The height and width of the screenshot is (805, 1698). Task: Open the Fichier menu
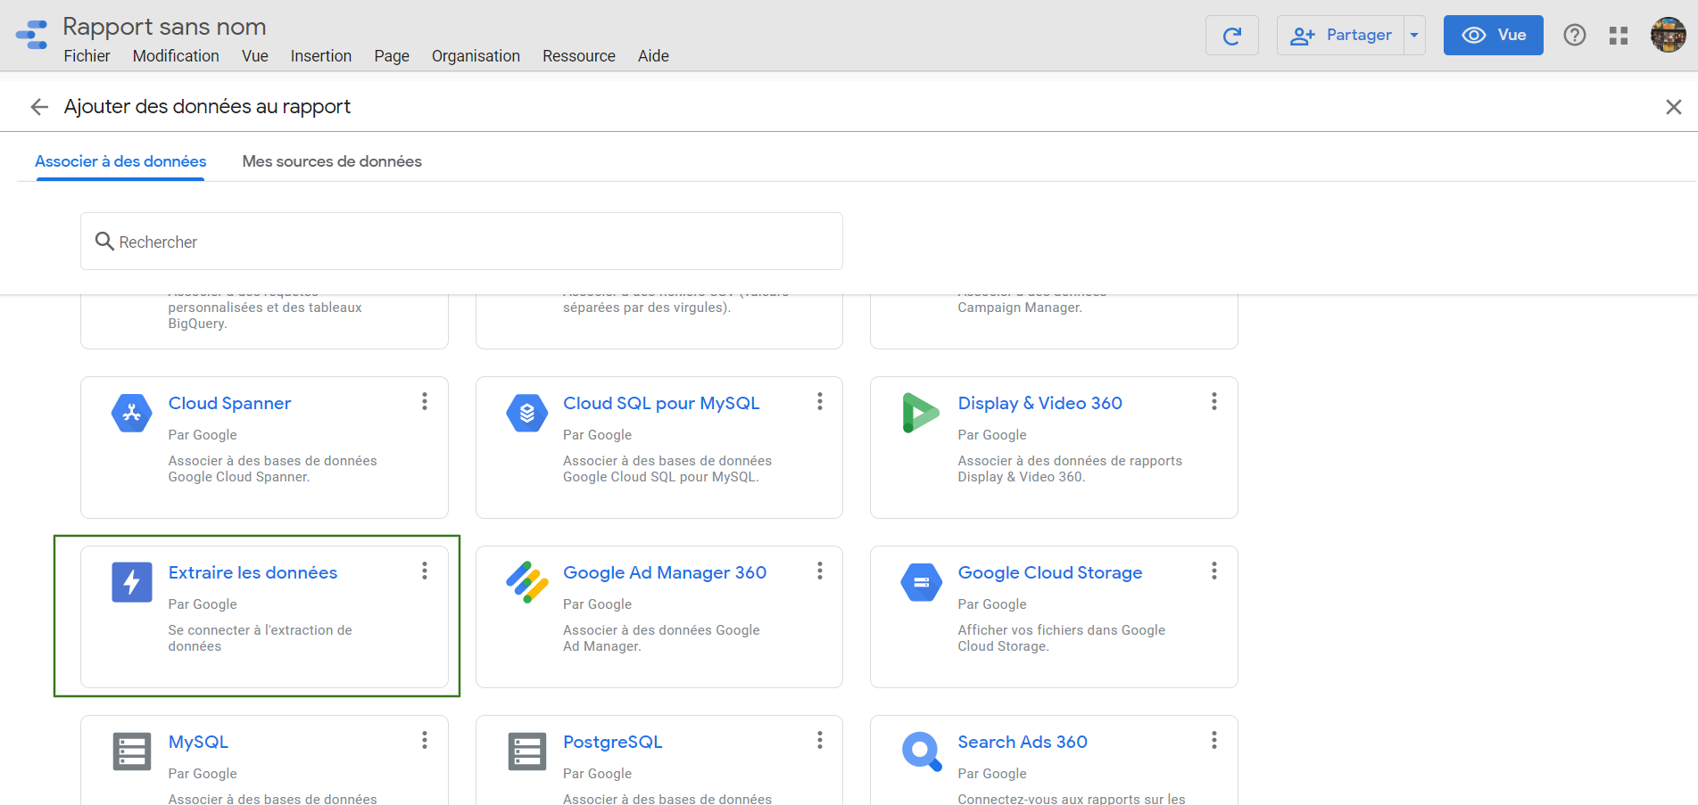(87, 56)
